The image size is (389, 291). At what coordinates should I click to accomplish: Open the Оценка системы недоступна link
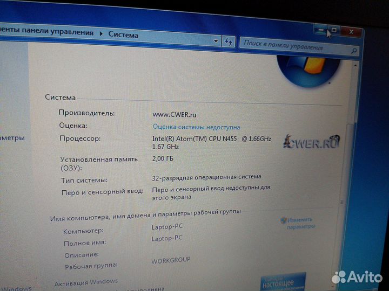click(x=196, y=127)
